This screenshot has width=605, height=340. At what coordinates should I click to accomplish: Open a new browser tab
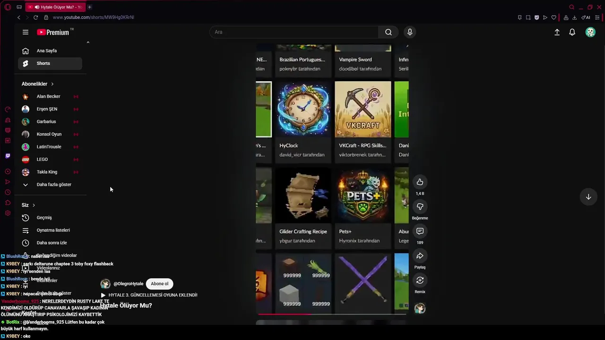[x=89, y=7]
